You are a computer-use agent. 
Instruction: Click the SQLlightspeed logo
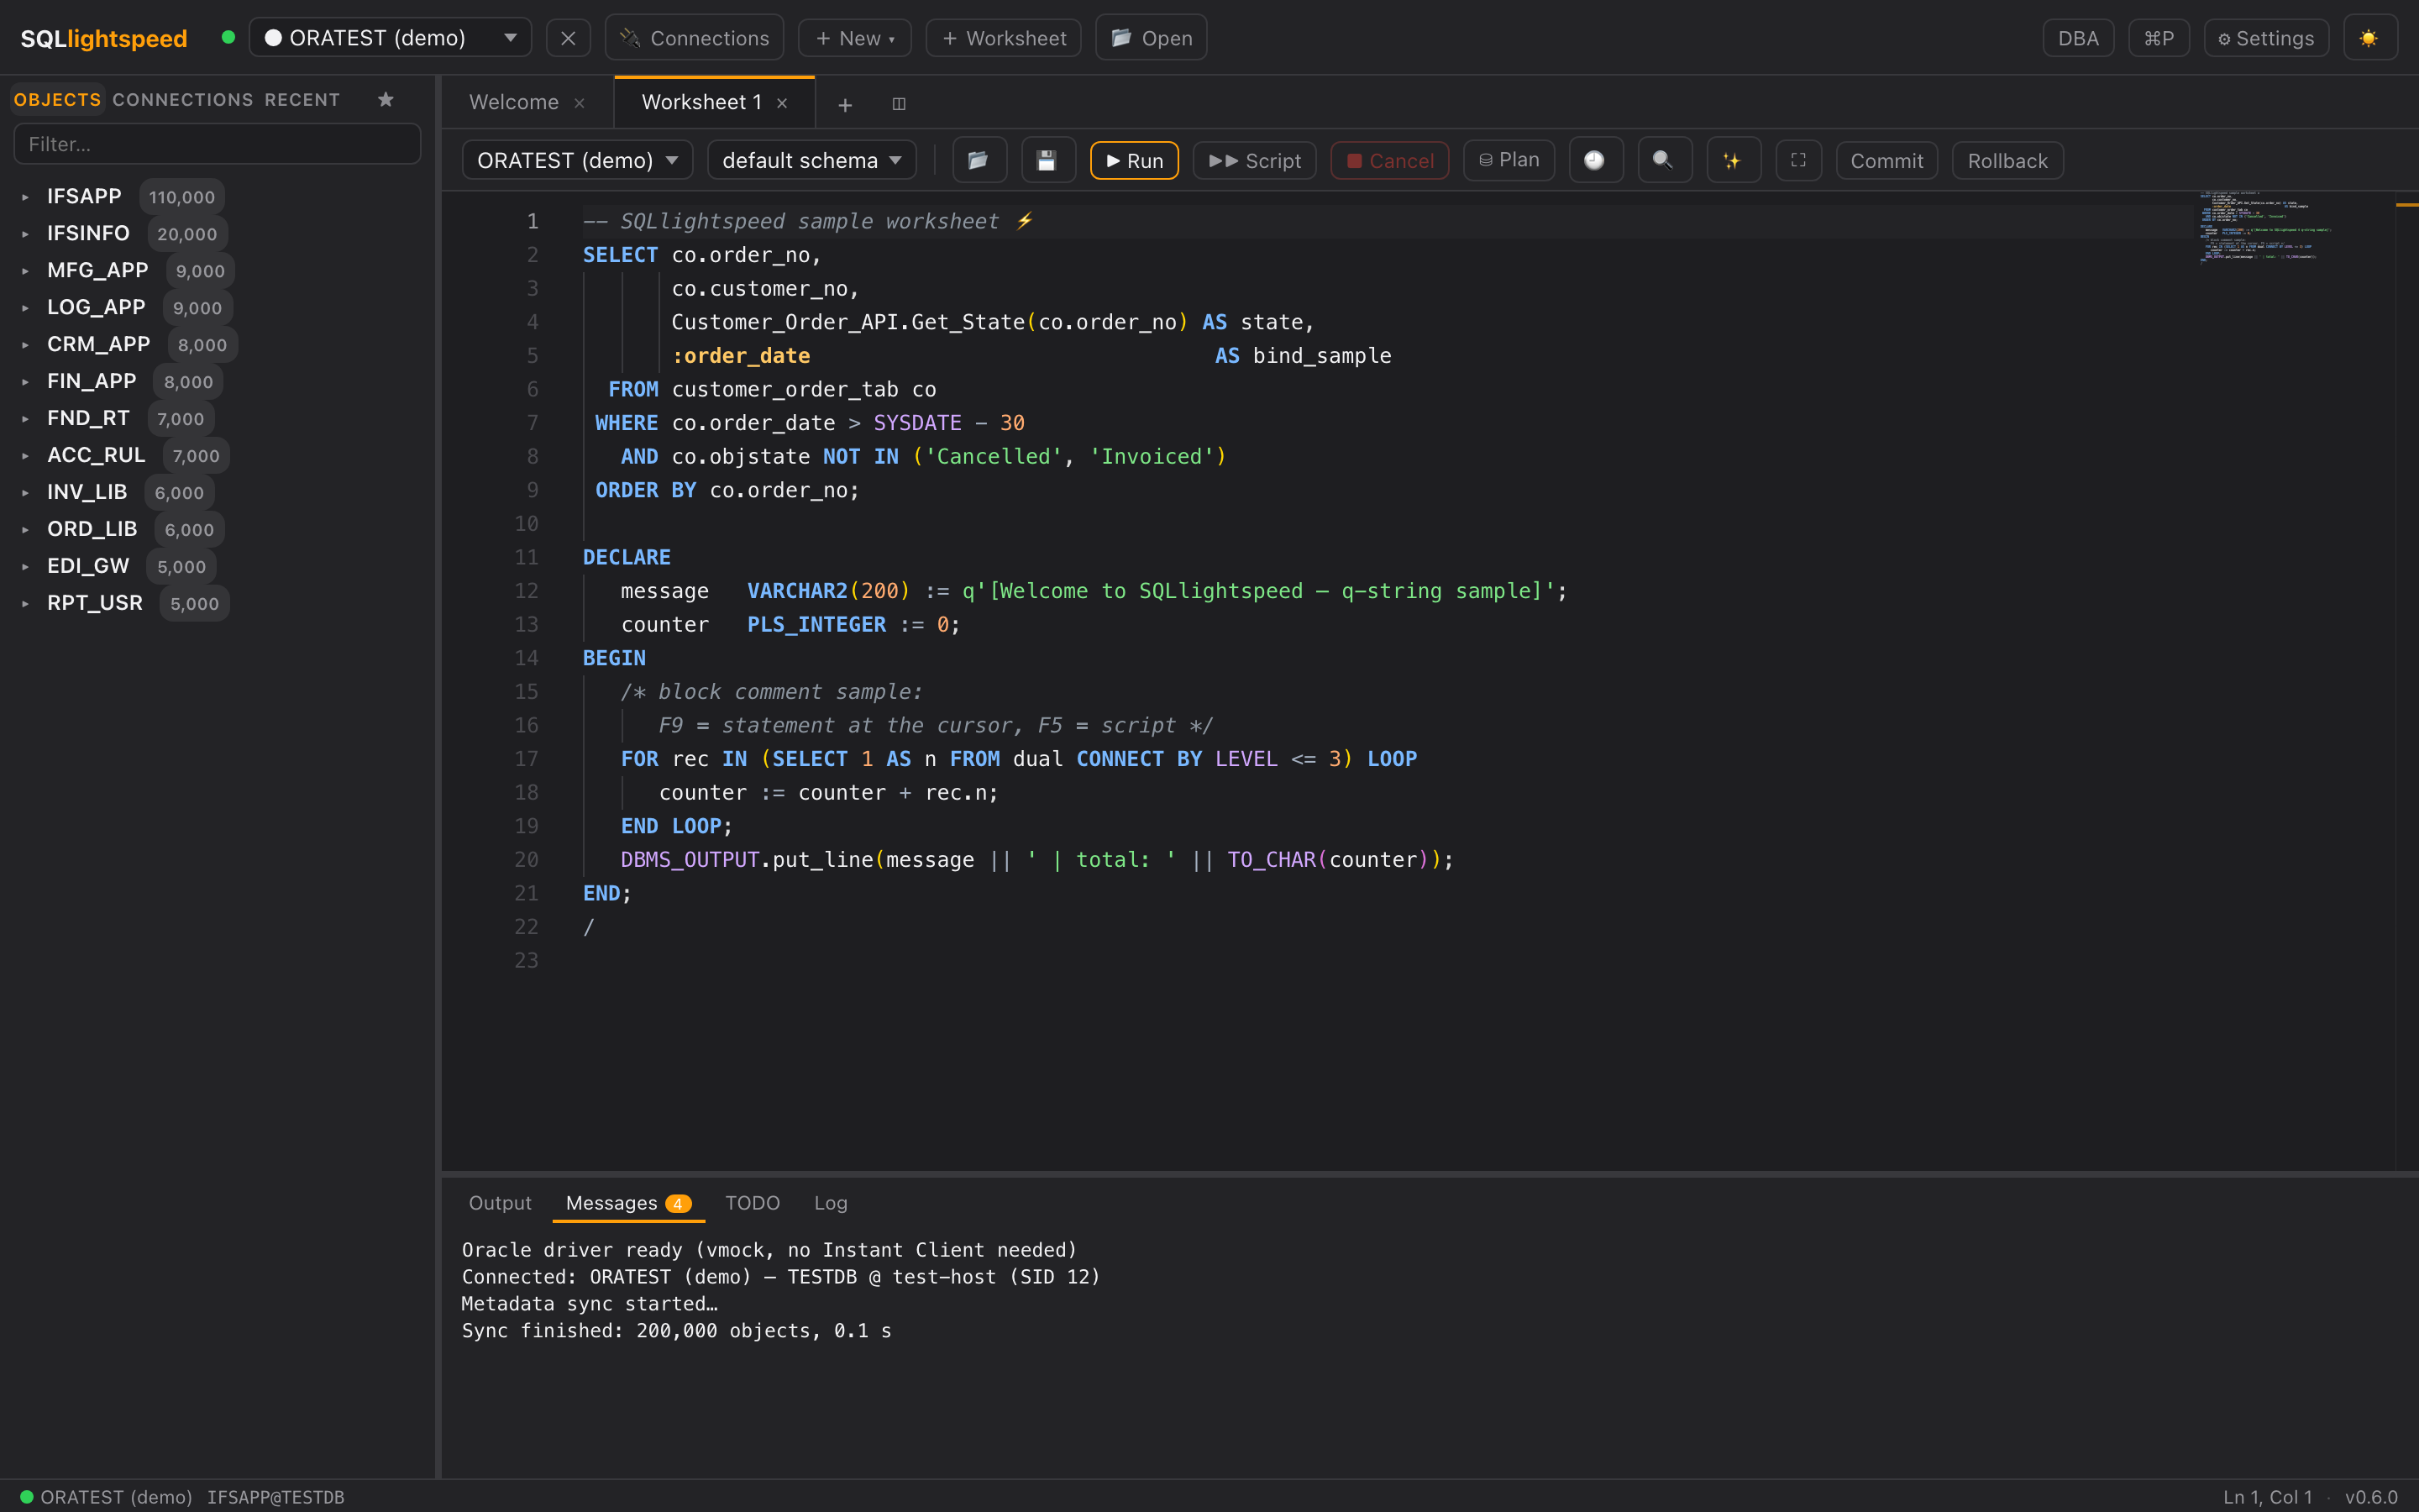[104, 38]
